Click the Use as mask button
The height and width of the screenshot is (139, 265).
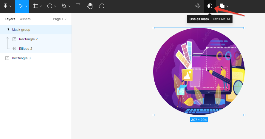pyautogui.click(x=210, y=6)
